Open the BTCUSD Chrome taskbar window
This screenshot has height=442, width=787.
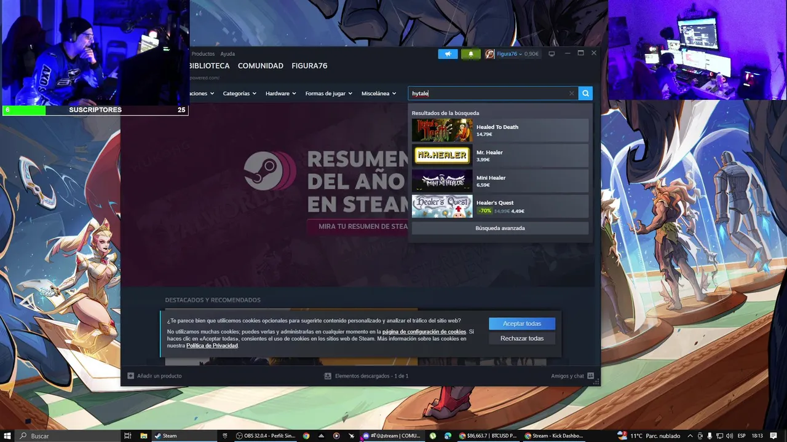pos(488,436)
